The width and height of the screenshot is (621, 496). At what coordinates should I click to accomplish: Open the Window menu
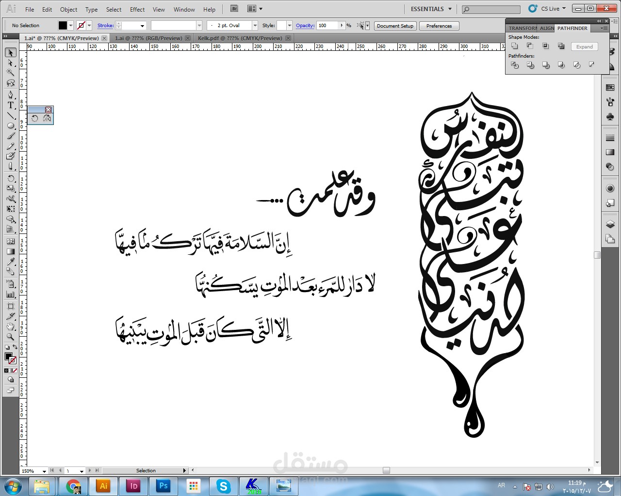tap(184, 9)
